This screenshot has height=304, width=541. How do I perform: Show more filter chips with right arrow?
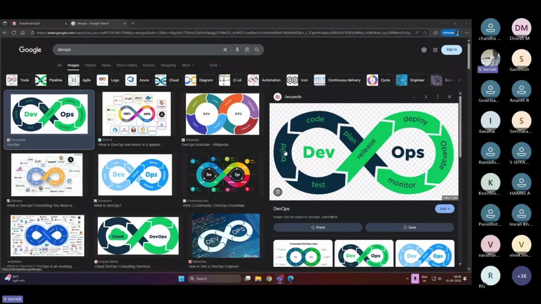click(x=459, y=80)
